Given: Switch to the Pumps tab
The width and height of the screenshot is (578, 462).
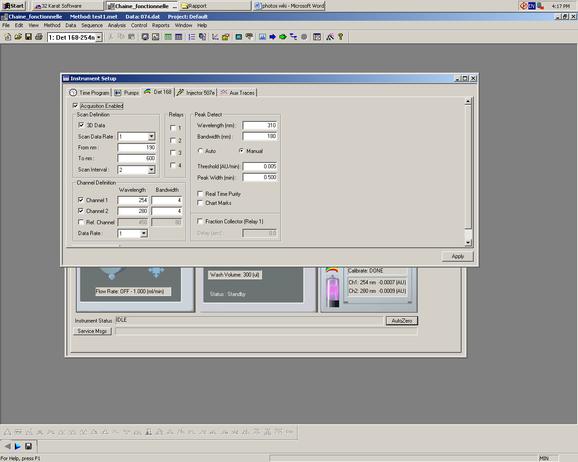Looking at the screenshot, I should tap(126, 92).
